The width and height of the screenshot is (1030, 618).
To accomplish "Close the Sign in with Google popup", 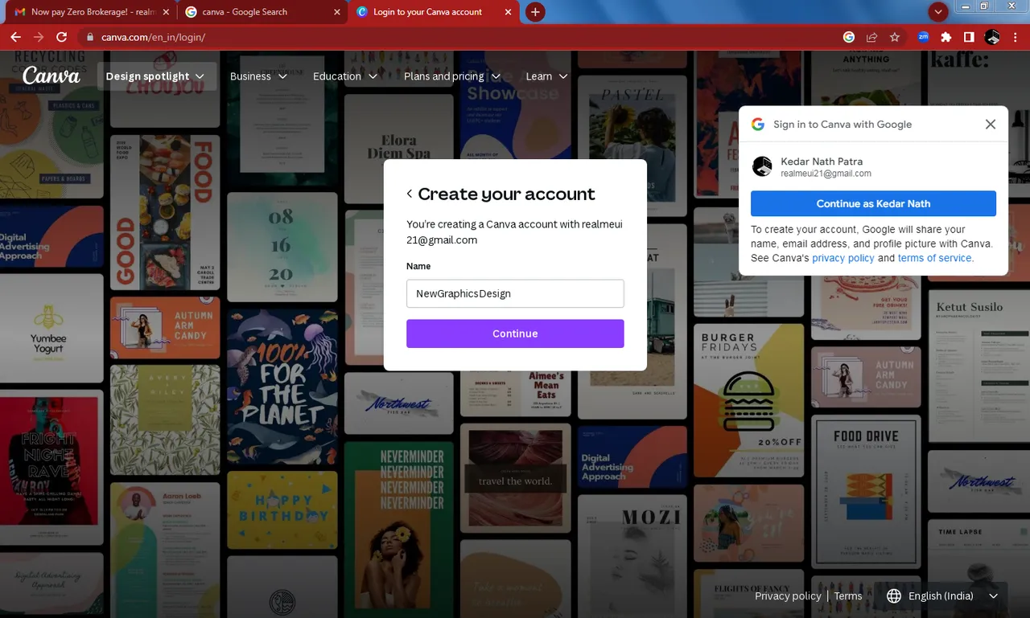I will coord(991,124).
